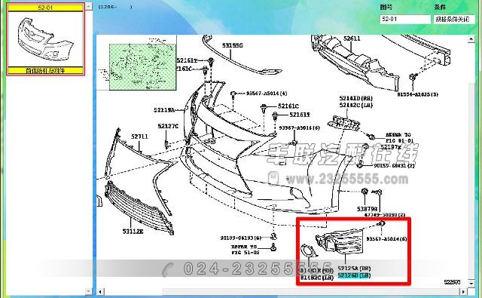Screen dimensions: 482x298
Task: Click the diagram vertical scroll-down arrow
Action: click(471, 282)
